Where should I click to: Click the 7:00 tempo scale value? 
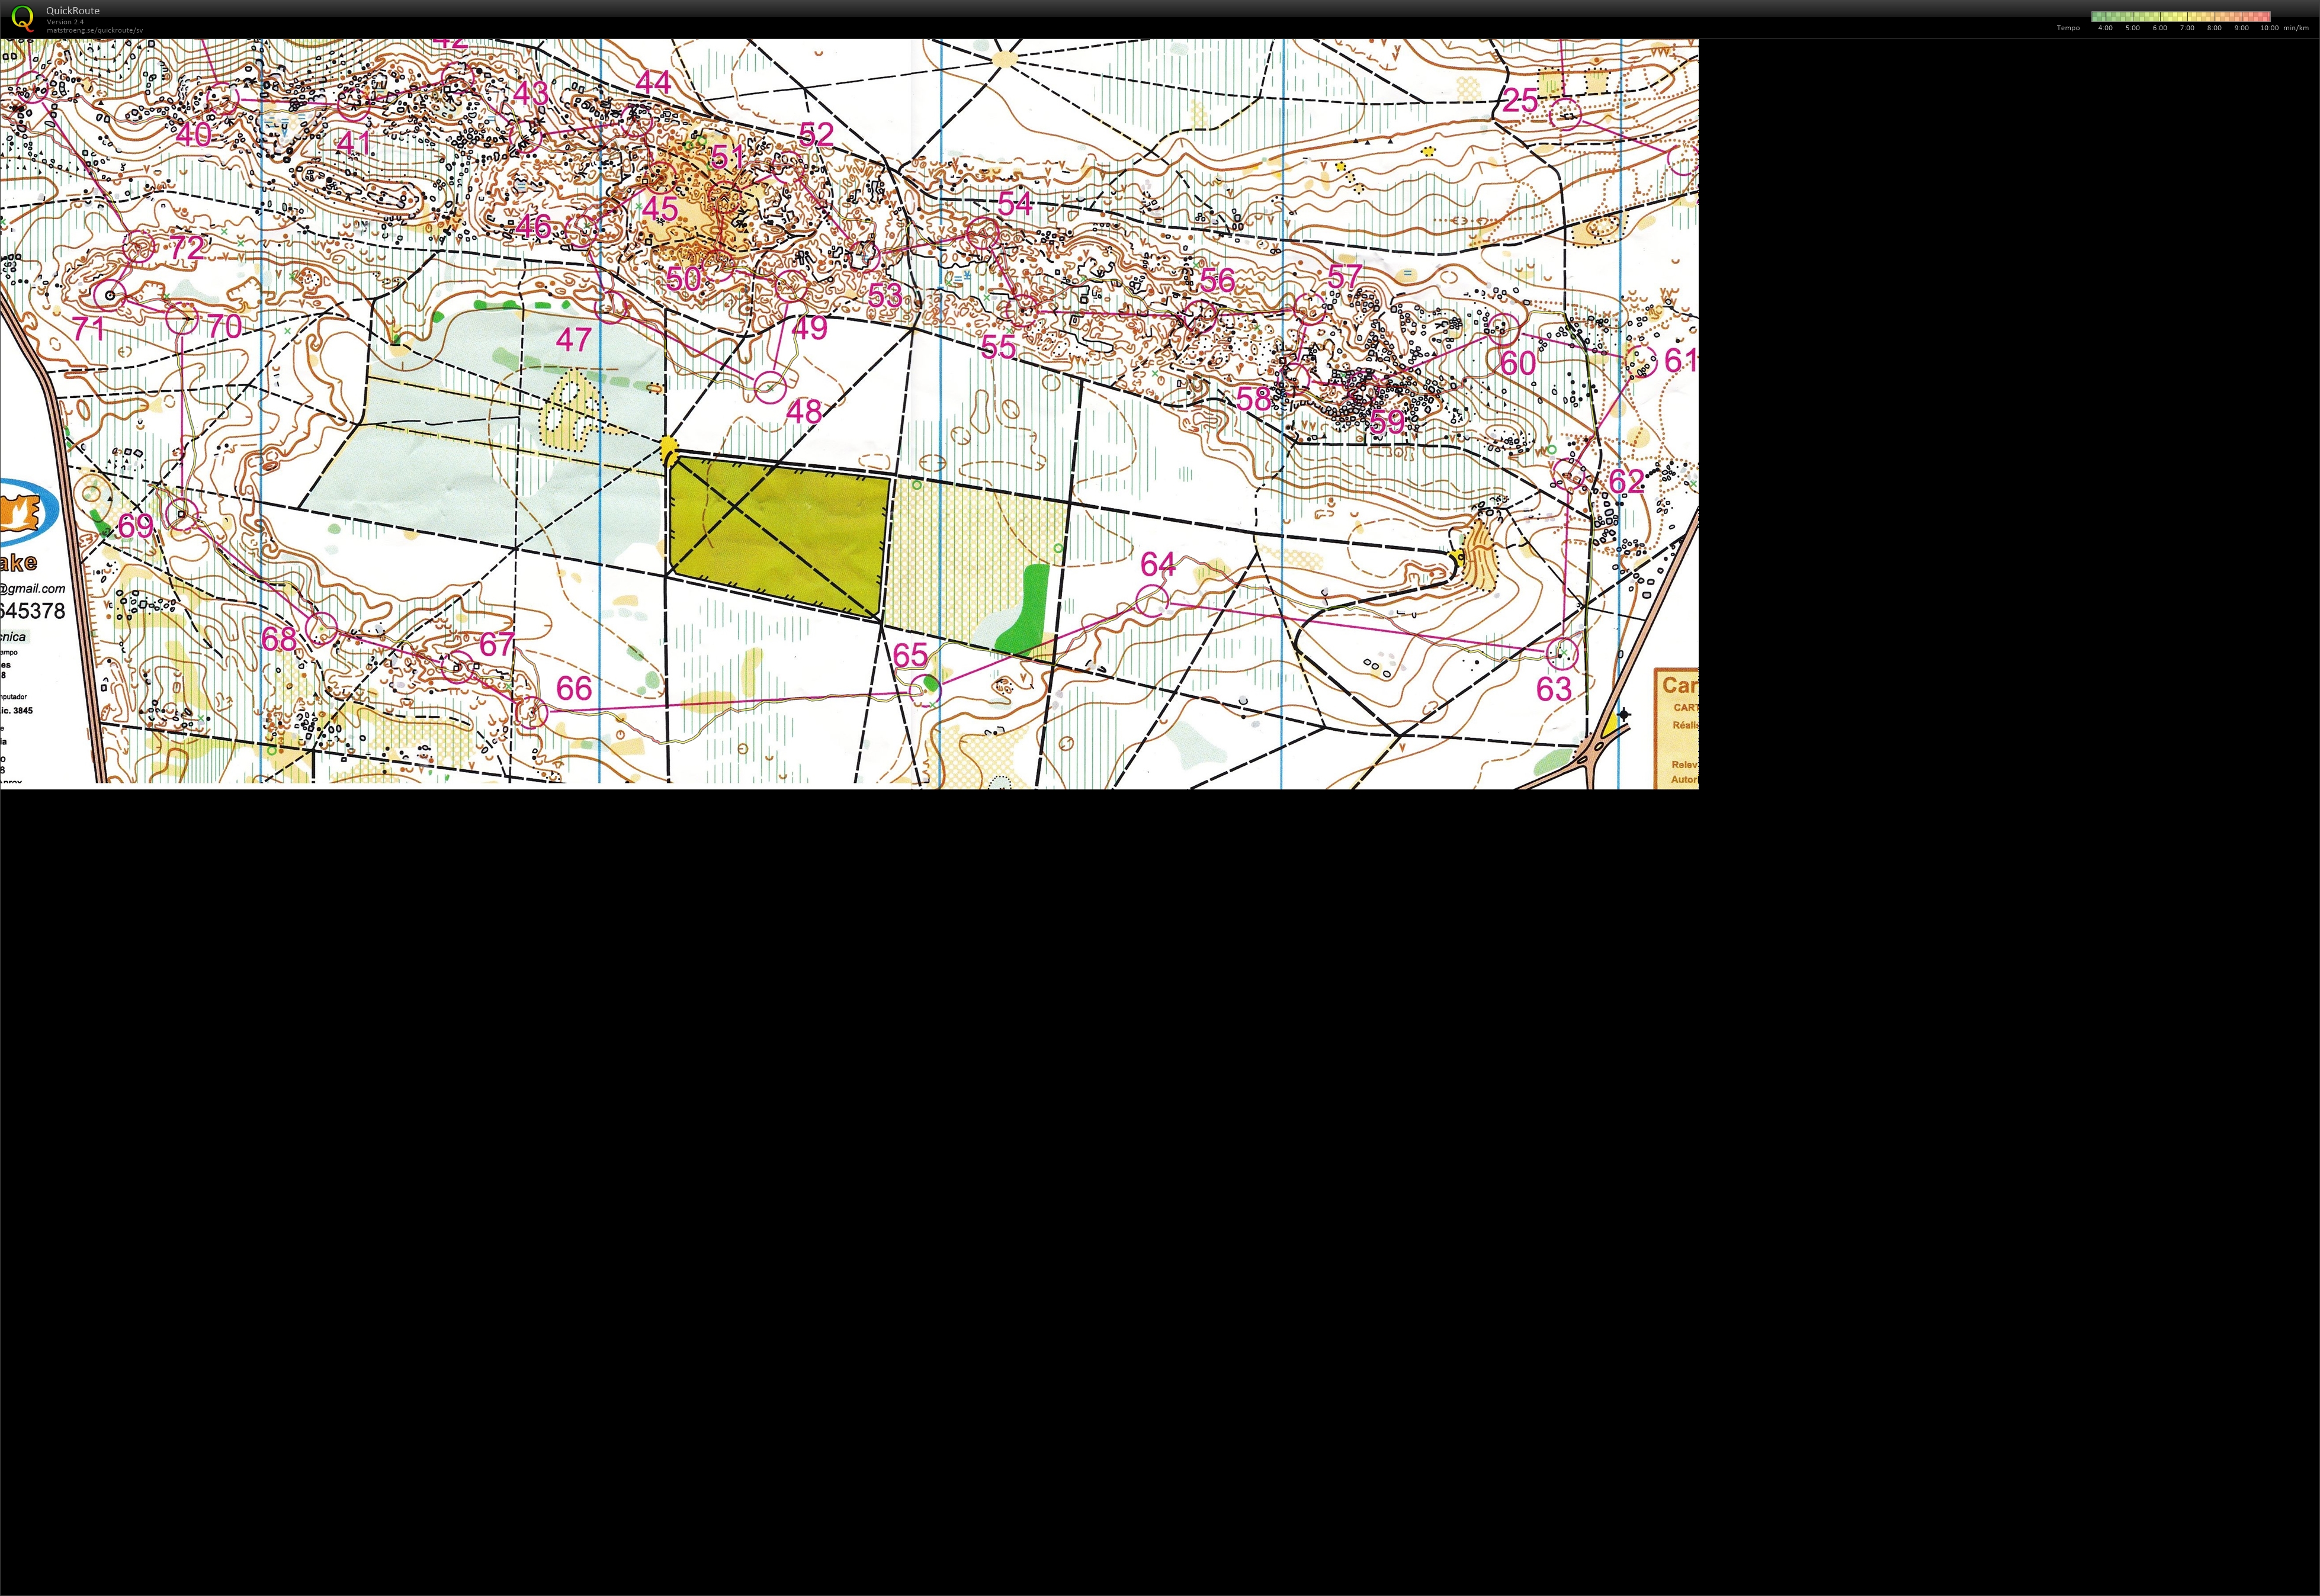point(2187,28)
